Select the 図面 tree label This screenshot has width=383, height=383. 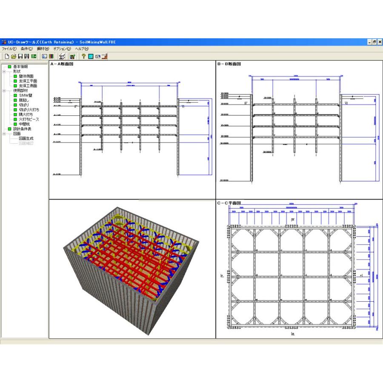pyautogui.click(x=17, y=134)
